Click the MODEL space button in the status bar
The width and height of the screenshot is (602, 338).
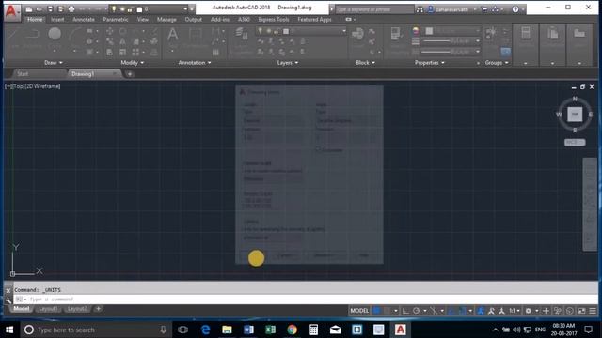point(359,311)
